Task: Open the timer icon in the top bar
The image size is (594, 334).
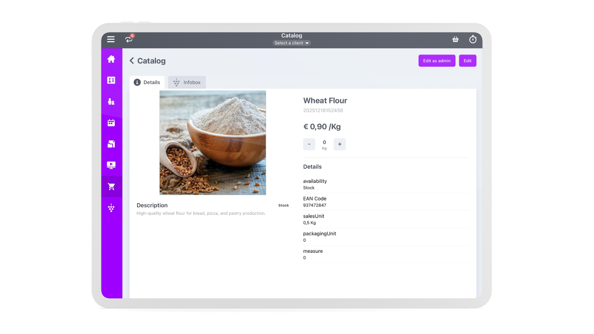Action: coord(473,39)
